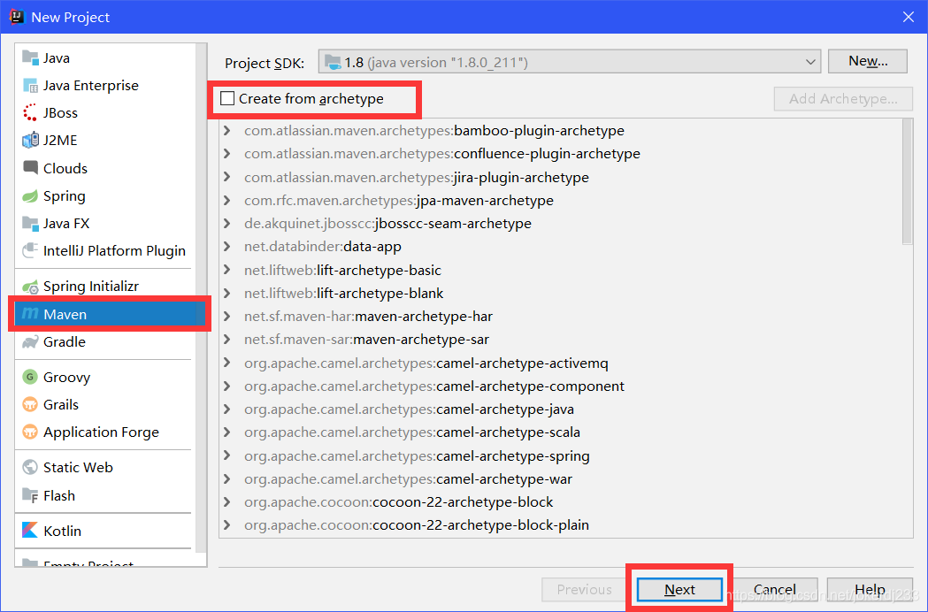Click Add Archetype... button
The width and height of the screenshot is (928, 612).
pyautogui.click(x=843, y=99)
